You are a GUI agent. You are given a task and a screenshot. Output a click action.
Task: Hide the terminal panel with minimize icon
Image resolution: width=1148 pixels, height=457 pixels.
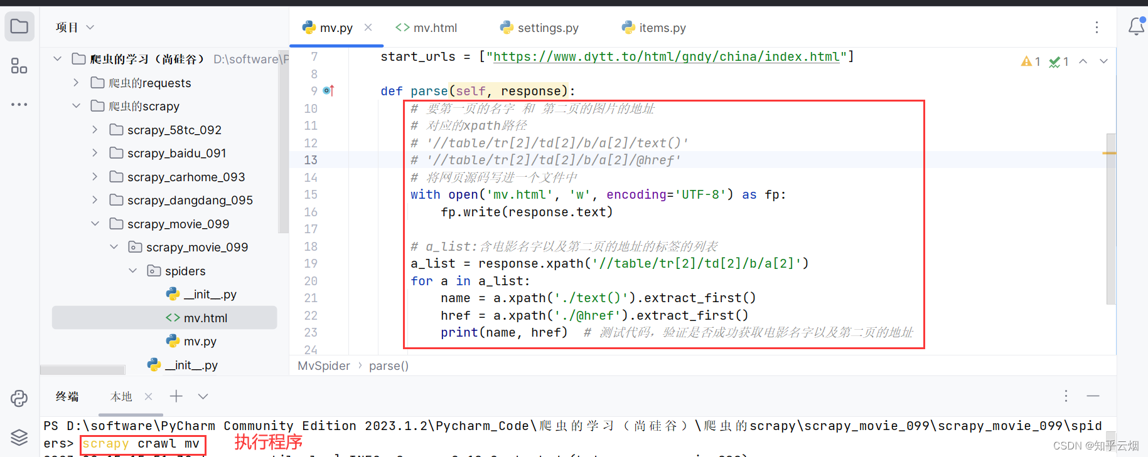[1093, 396]
